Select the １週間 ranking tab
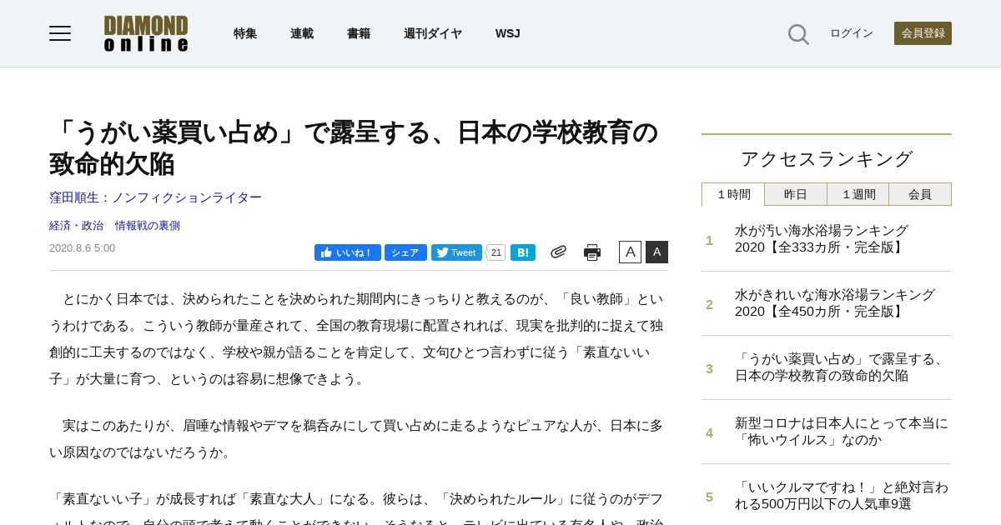The image size is (1001, 525). tap(858, 194)
